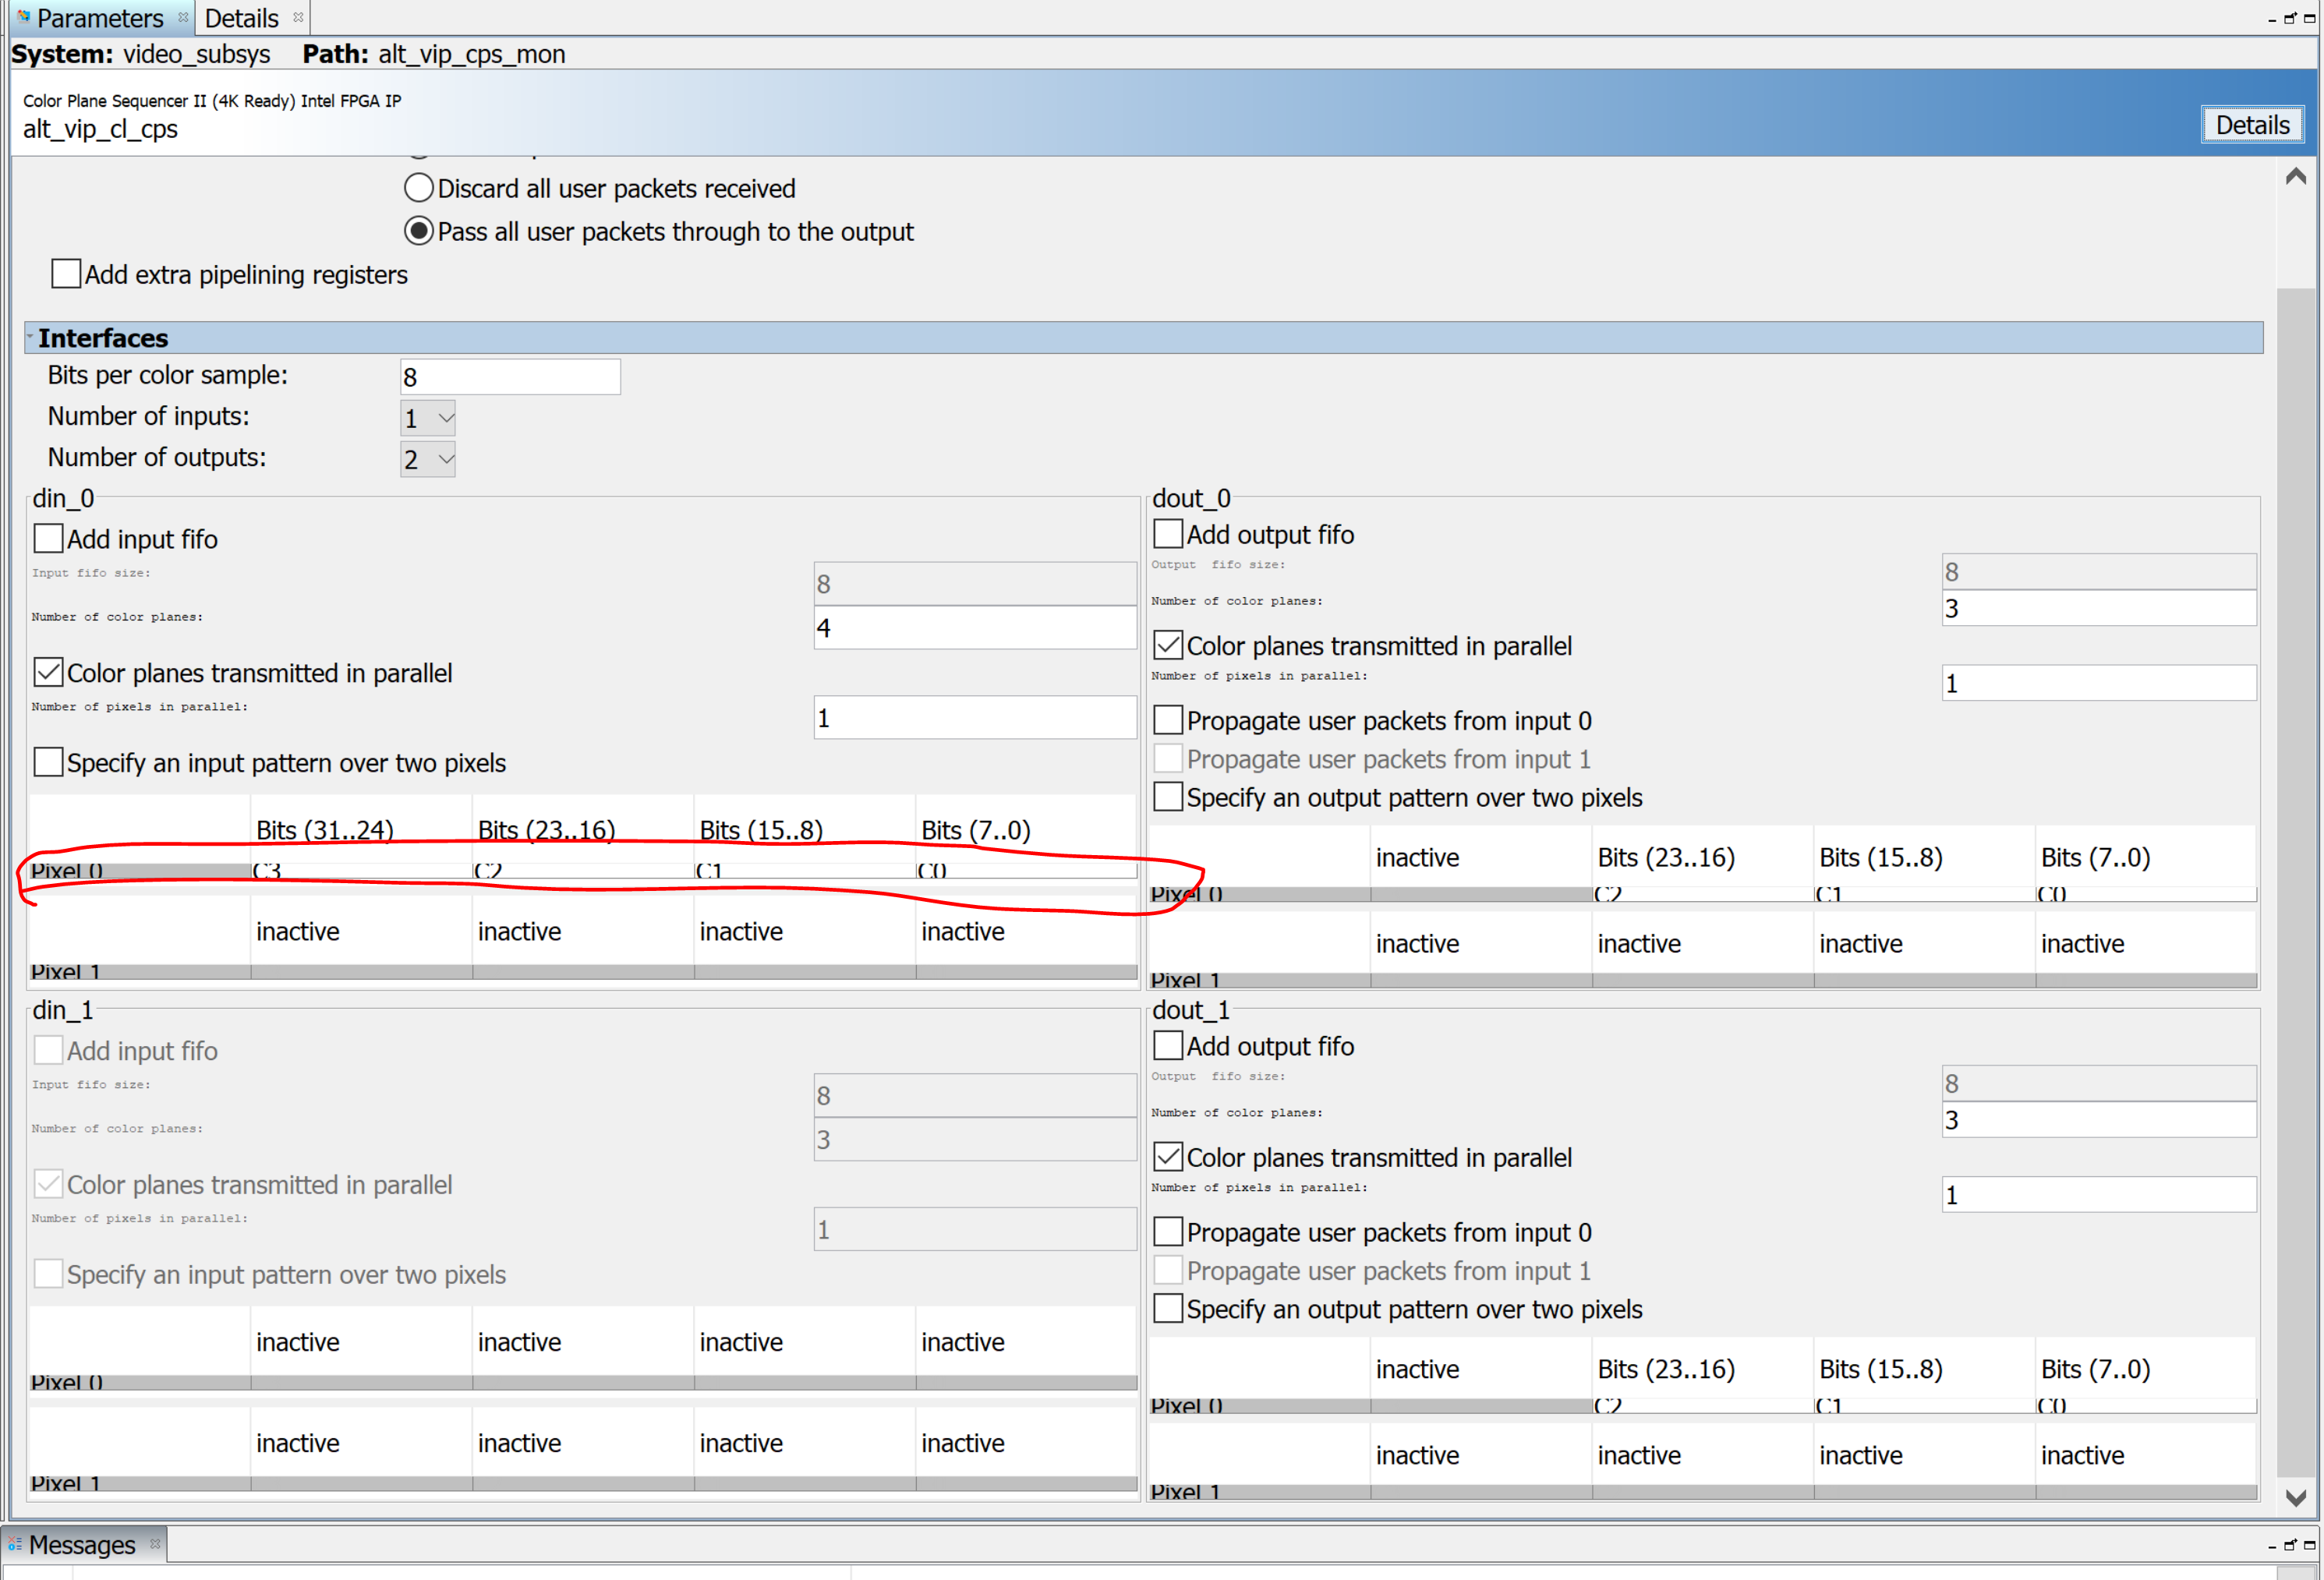Close the Messages tab using its X icon
This screenshot has width=2324, height=1580.
(155, 1543)
